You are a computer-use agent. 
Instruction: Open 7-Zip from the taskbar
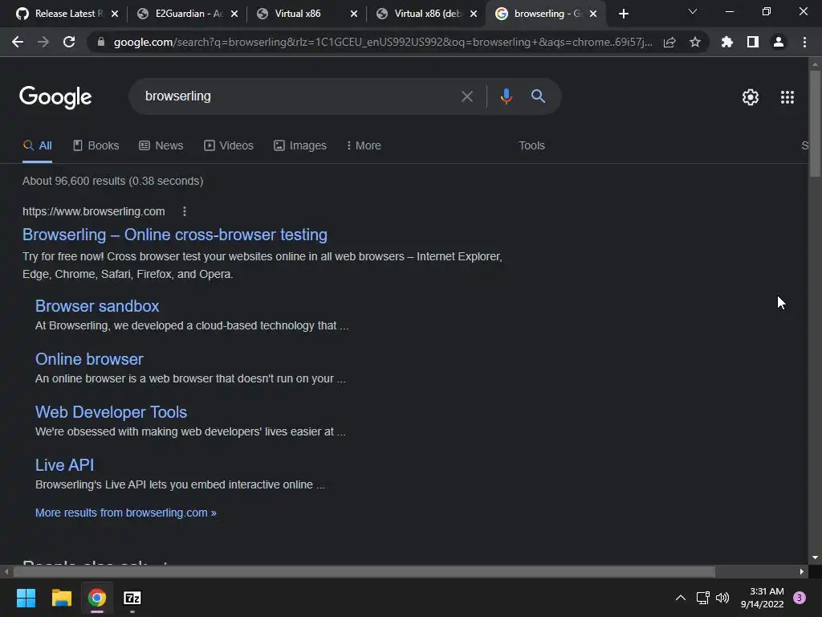coord(132,598)
